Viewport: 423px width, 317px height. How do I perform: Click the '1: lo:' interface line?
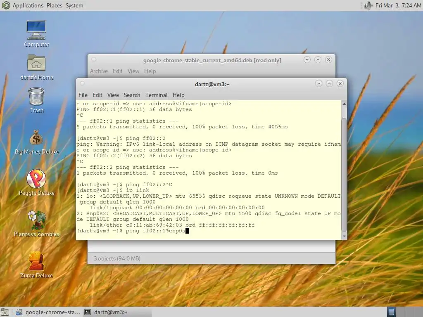click(209, 196)
